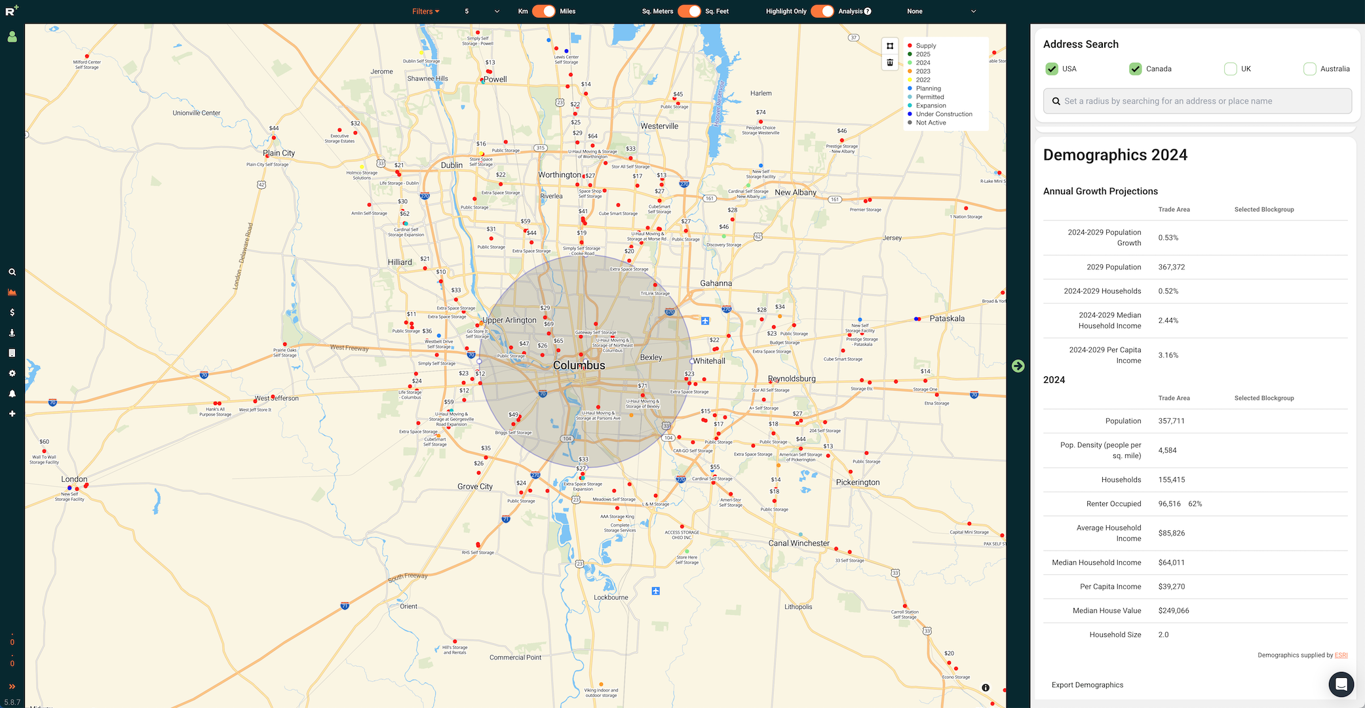1365x708 pixels.
Task: Click the Under Construction blue legend dot
Action: tap(910, 114)
